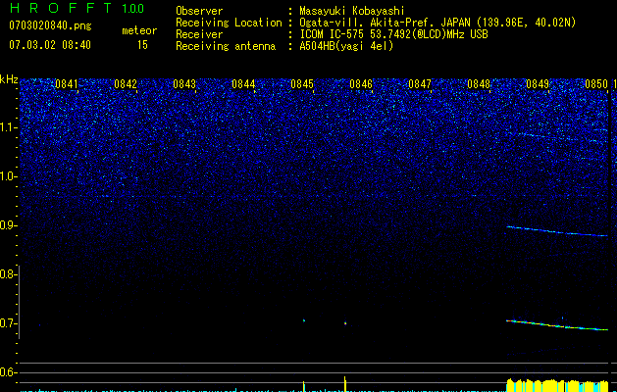617x392 pixels.
Task: Click the 0841 time marker
Action: click(67, 84)
